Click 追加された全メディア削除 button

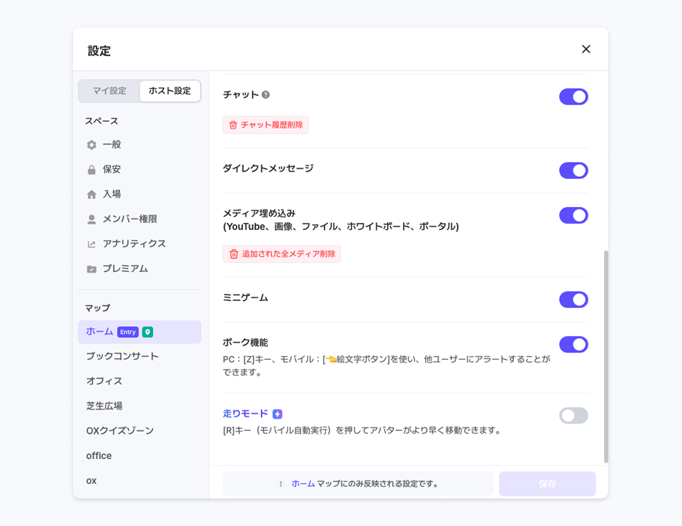click(x=282, y=254)
